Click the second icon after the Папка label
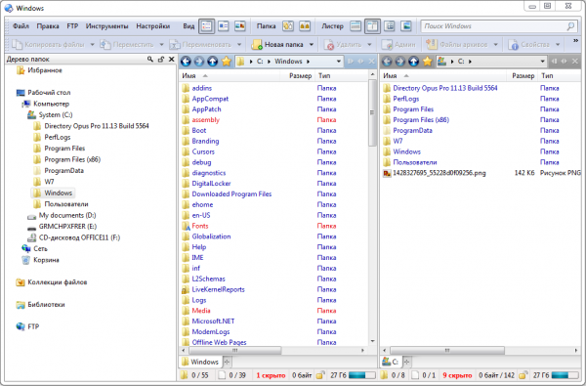This screenshot has height=386, width=586. tap(305, 26)
